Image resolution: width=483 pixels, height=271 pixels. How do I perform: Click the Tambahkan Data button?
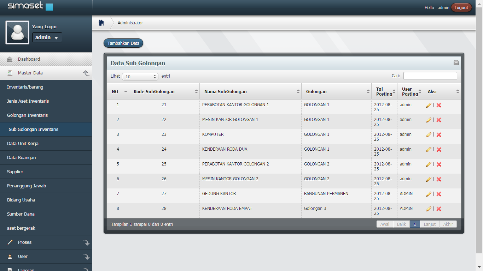point(123,43)
